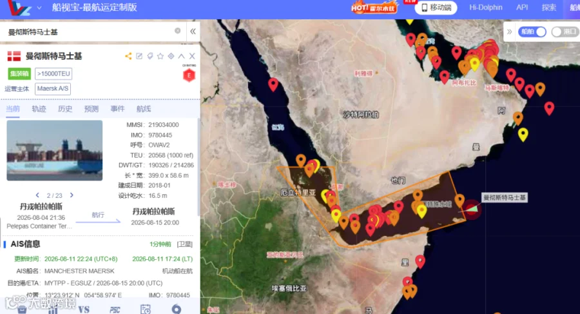This screenshot has width=580, height=314.
Task: Open the dropdown arrow beside the logo
Action: point(39,7)
